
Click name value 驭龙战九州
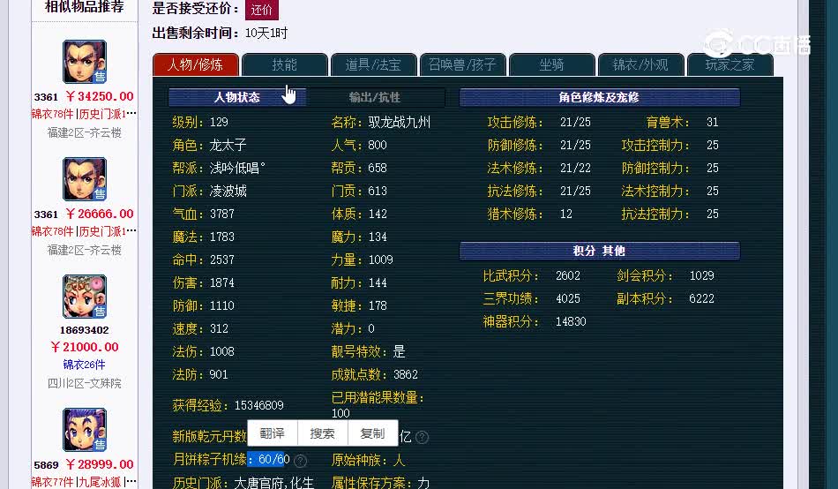400,122
